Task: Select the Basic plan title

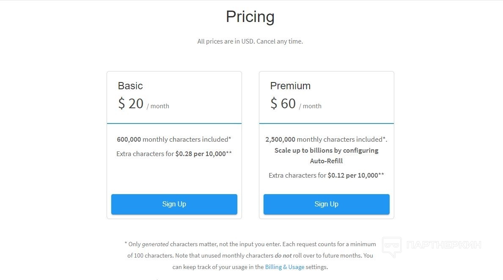Action: [x=130, y=86]
